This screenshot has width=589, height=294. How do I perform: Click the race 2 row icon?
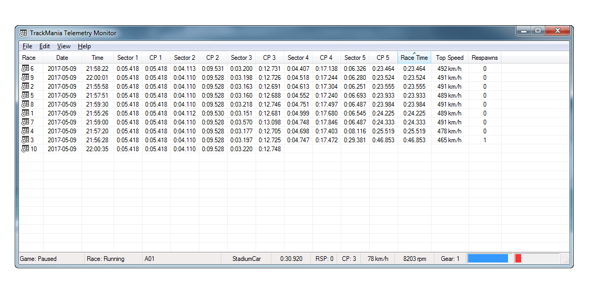pos(25,87)
